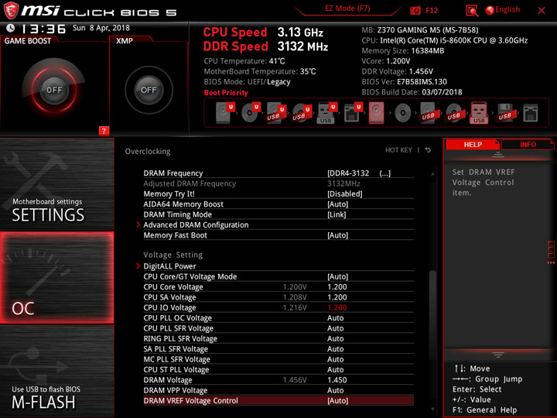Open AIDA64 Memory Boost Auto option
Viewport: 557px width, 418px height.
click(x=337, y=204)
